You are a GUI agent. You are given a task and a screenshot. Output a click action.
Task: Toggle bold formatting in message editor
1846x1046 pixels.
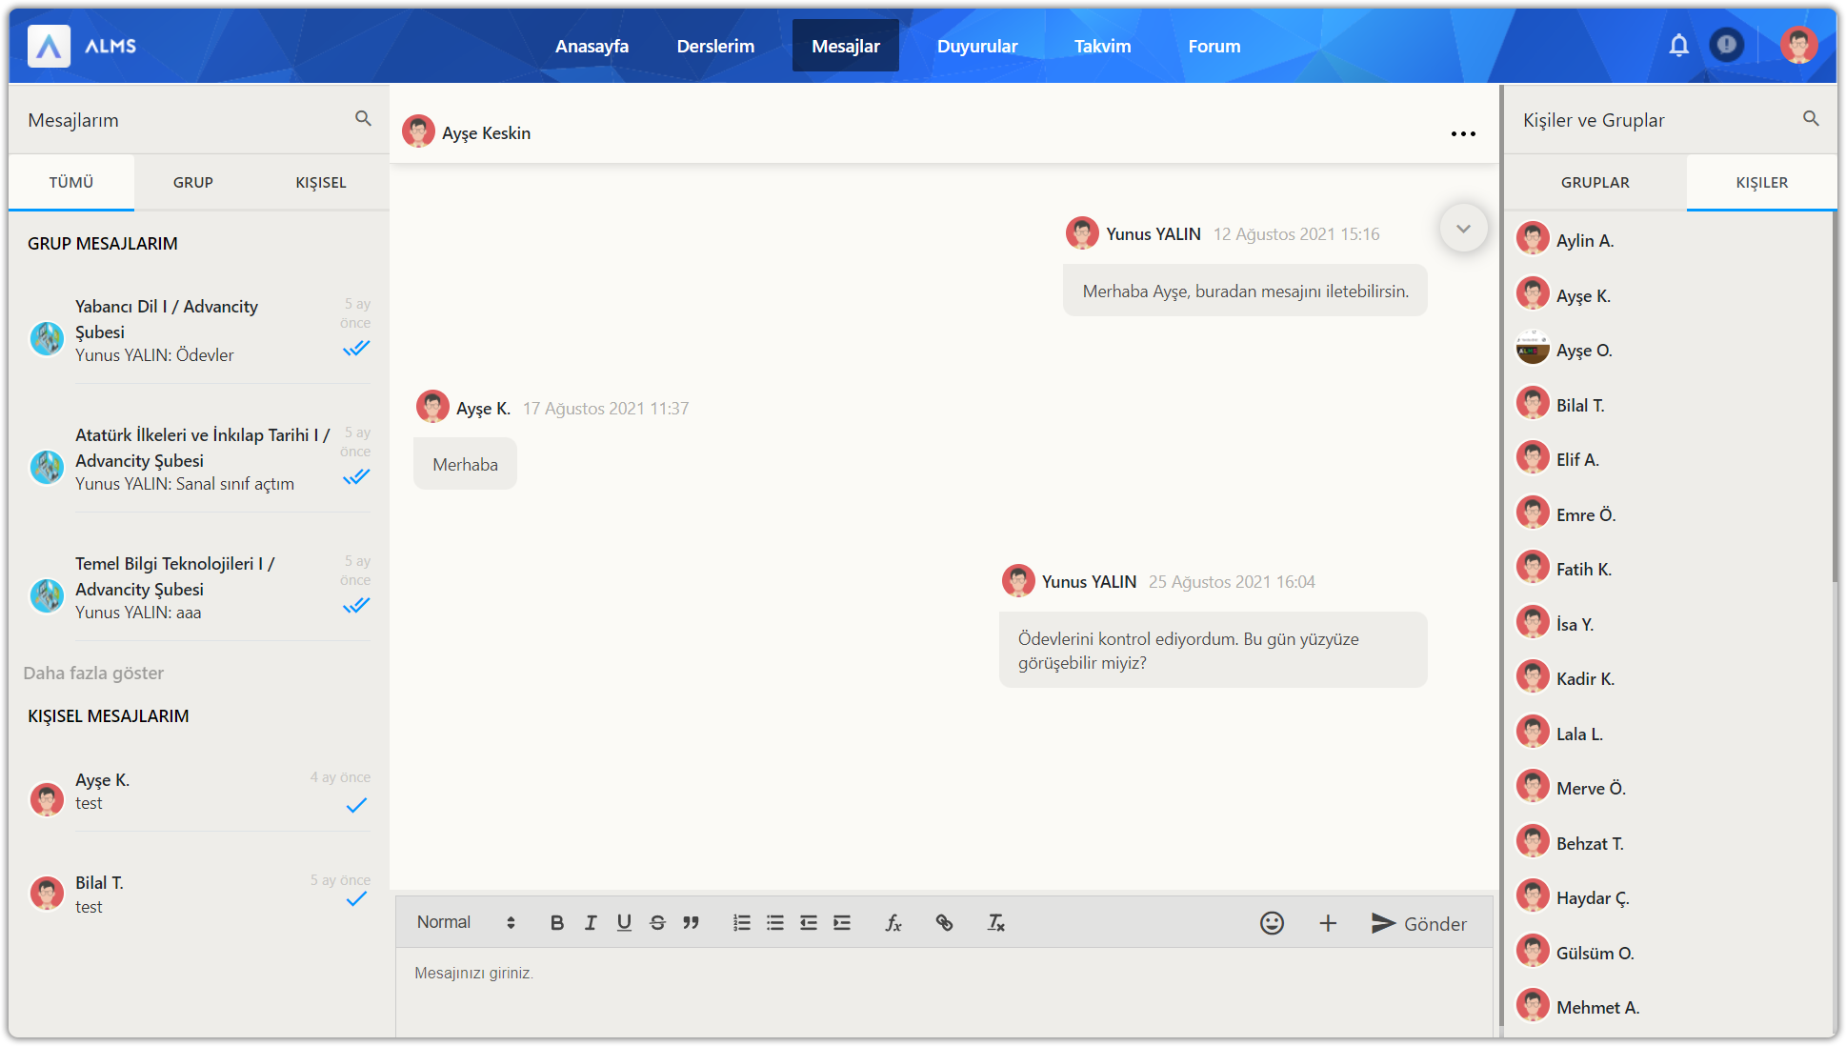click(x=557, y=923)
